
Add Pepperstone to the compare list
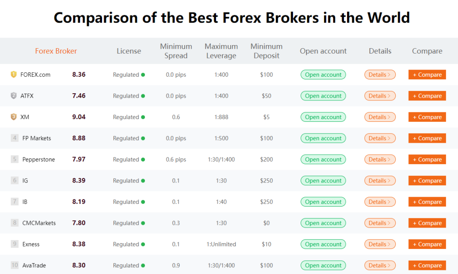point(427,159)
